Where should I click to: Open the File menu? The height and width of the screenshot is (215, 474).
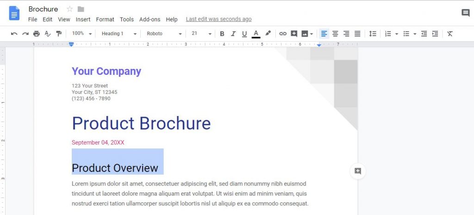pyautogui.click(x=33, y=19)
